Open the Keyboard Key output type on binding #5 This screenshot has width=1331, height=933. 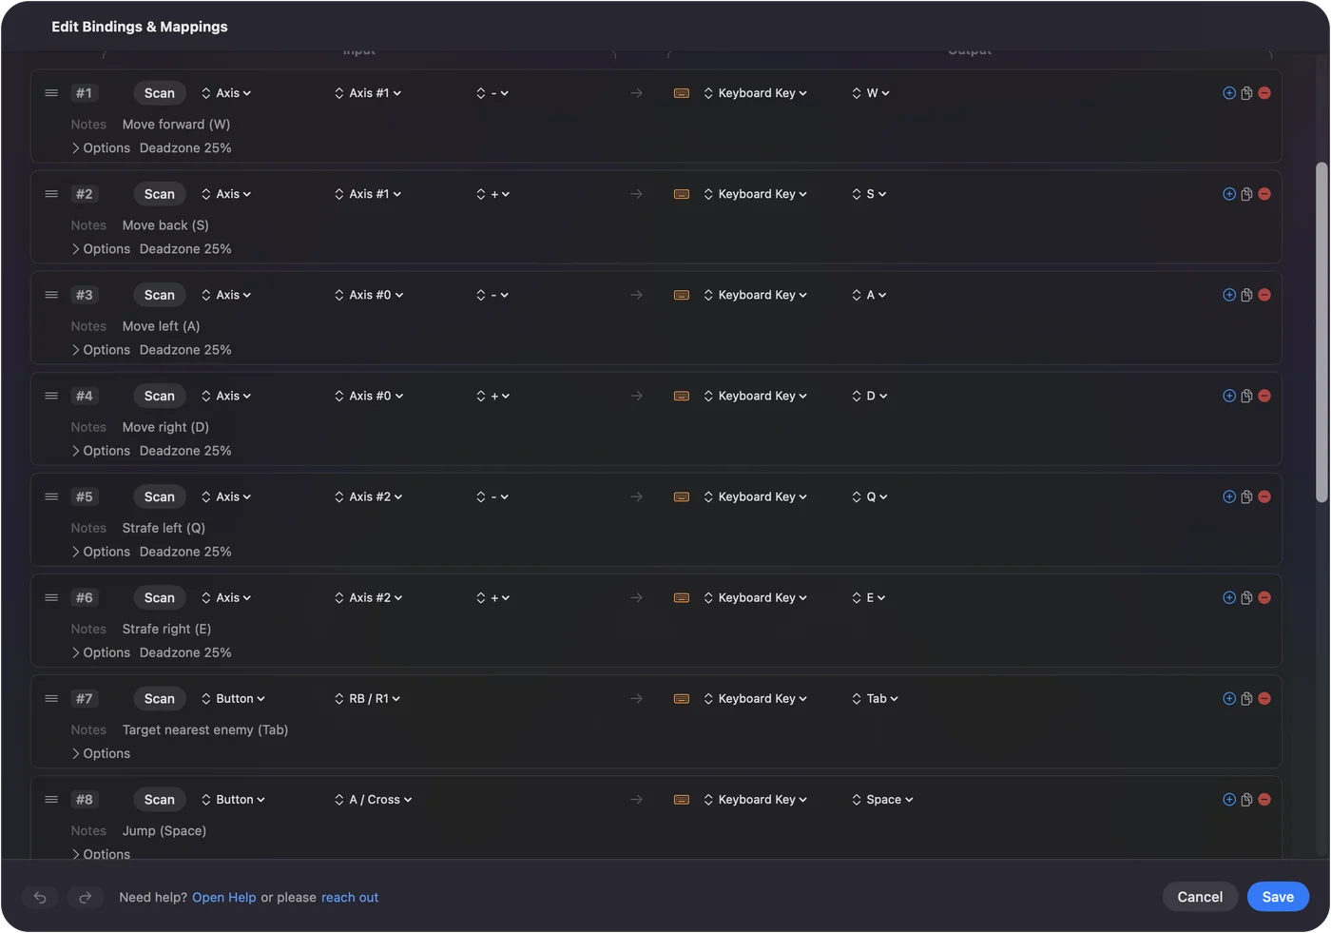(756, 496)
